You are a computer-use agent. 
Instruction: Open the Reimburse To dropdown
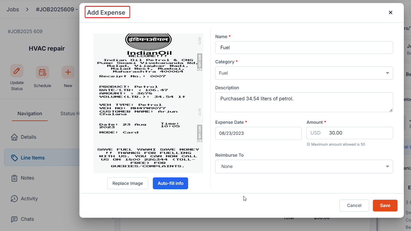[304, 166]
